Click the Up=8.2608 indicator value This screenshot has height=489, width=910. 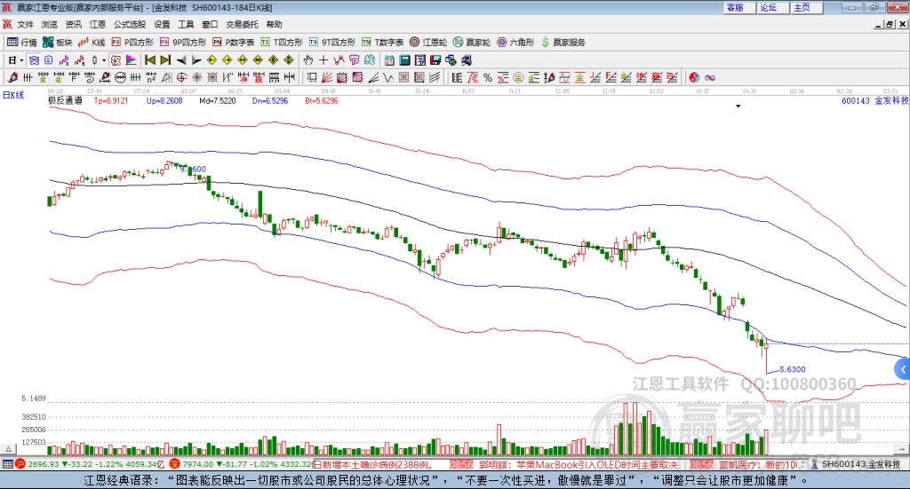[x=164, y=100]
